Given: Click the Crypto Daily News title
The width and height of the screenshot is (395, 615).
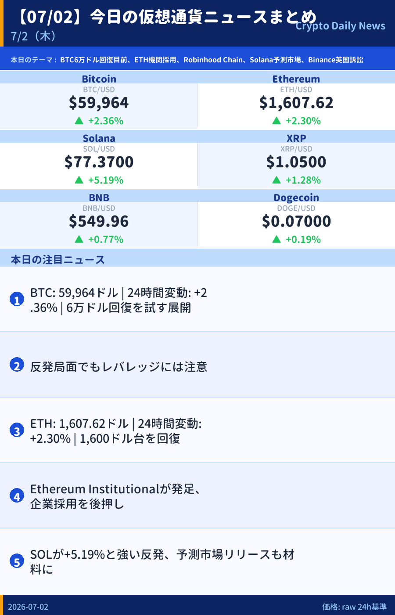Looking at the screenshot, I should (x=340, y=26).
